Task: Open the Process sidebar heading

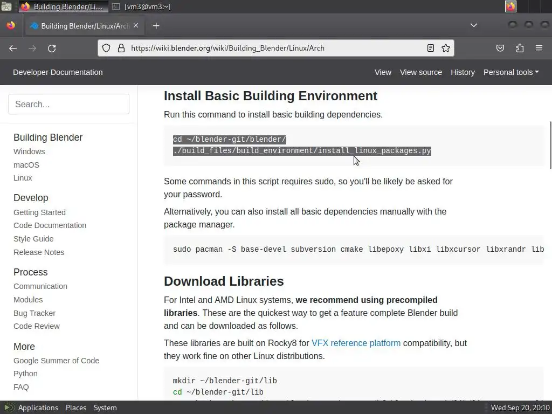Action: (x=30, y=272)
